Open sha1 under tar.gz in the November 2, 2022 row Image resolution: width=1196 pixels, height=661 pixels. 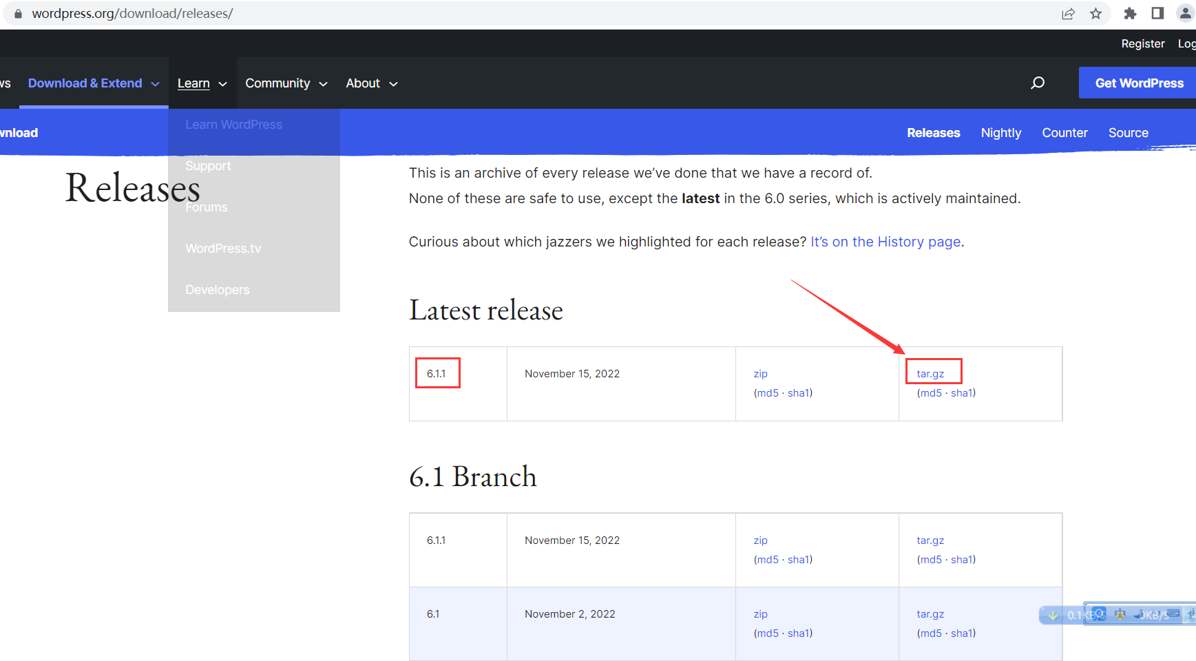pyautogui.click(x=961, y=633)
